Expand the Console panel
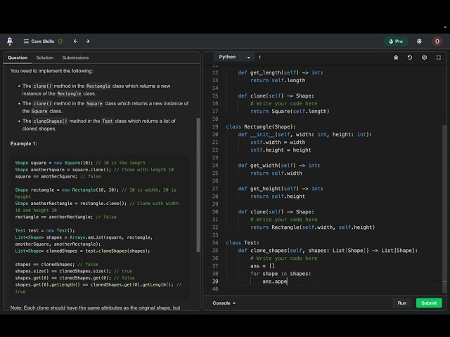Screen dimensions: 450x337 (224, 303)
